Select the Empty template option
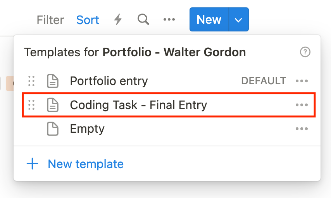Screen dimensions: 331x198 (87, 129)
